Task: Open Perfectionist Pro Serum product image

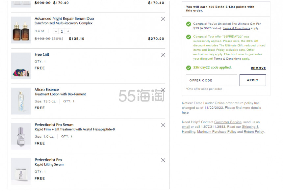Action: (21, 136)
